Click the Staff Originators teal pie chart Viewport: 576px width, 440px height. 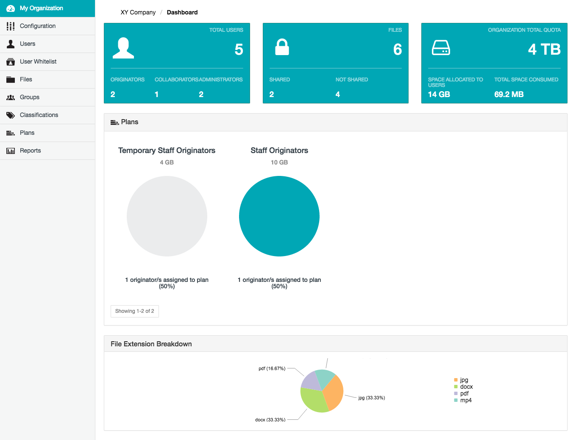pos(279,216)
